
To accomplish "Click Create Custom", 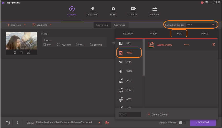I will point(157,114).
